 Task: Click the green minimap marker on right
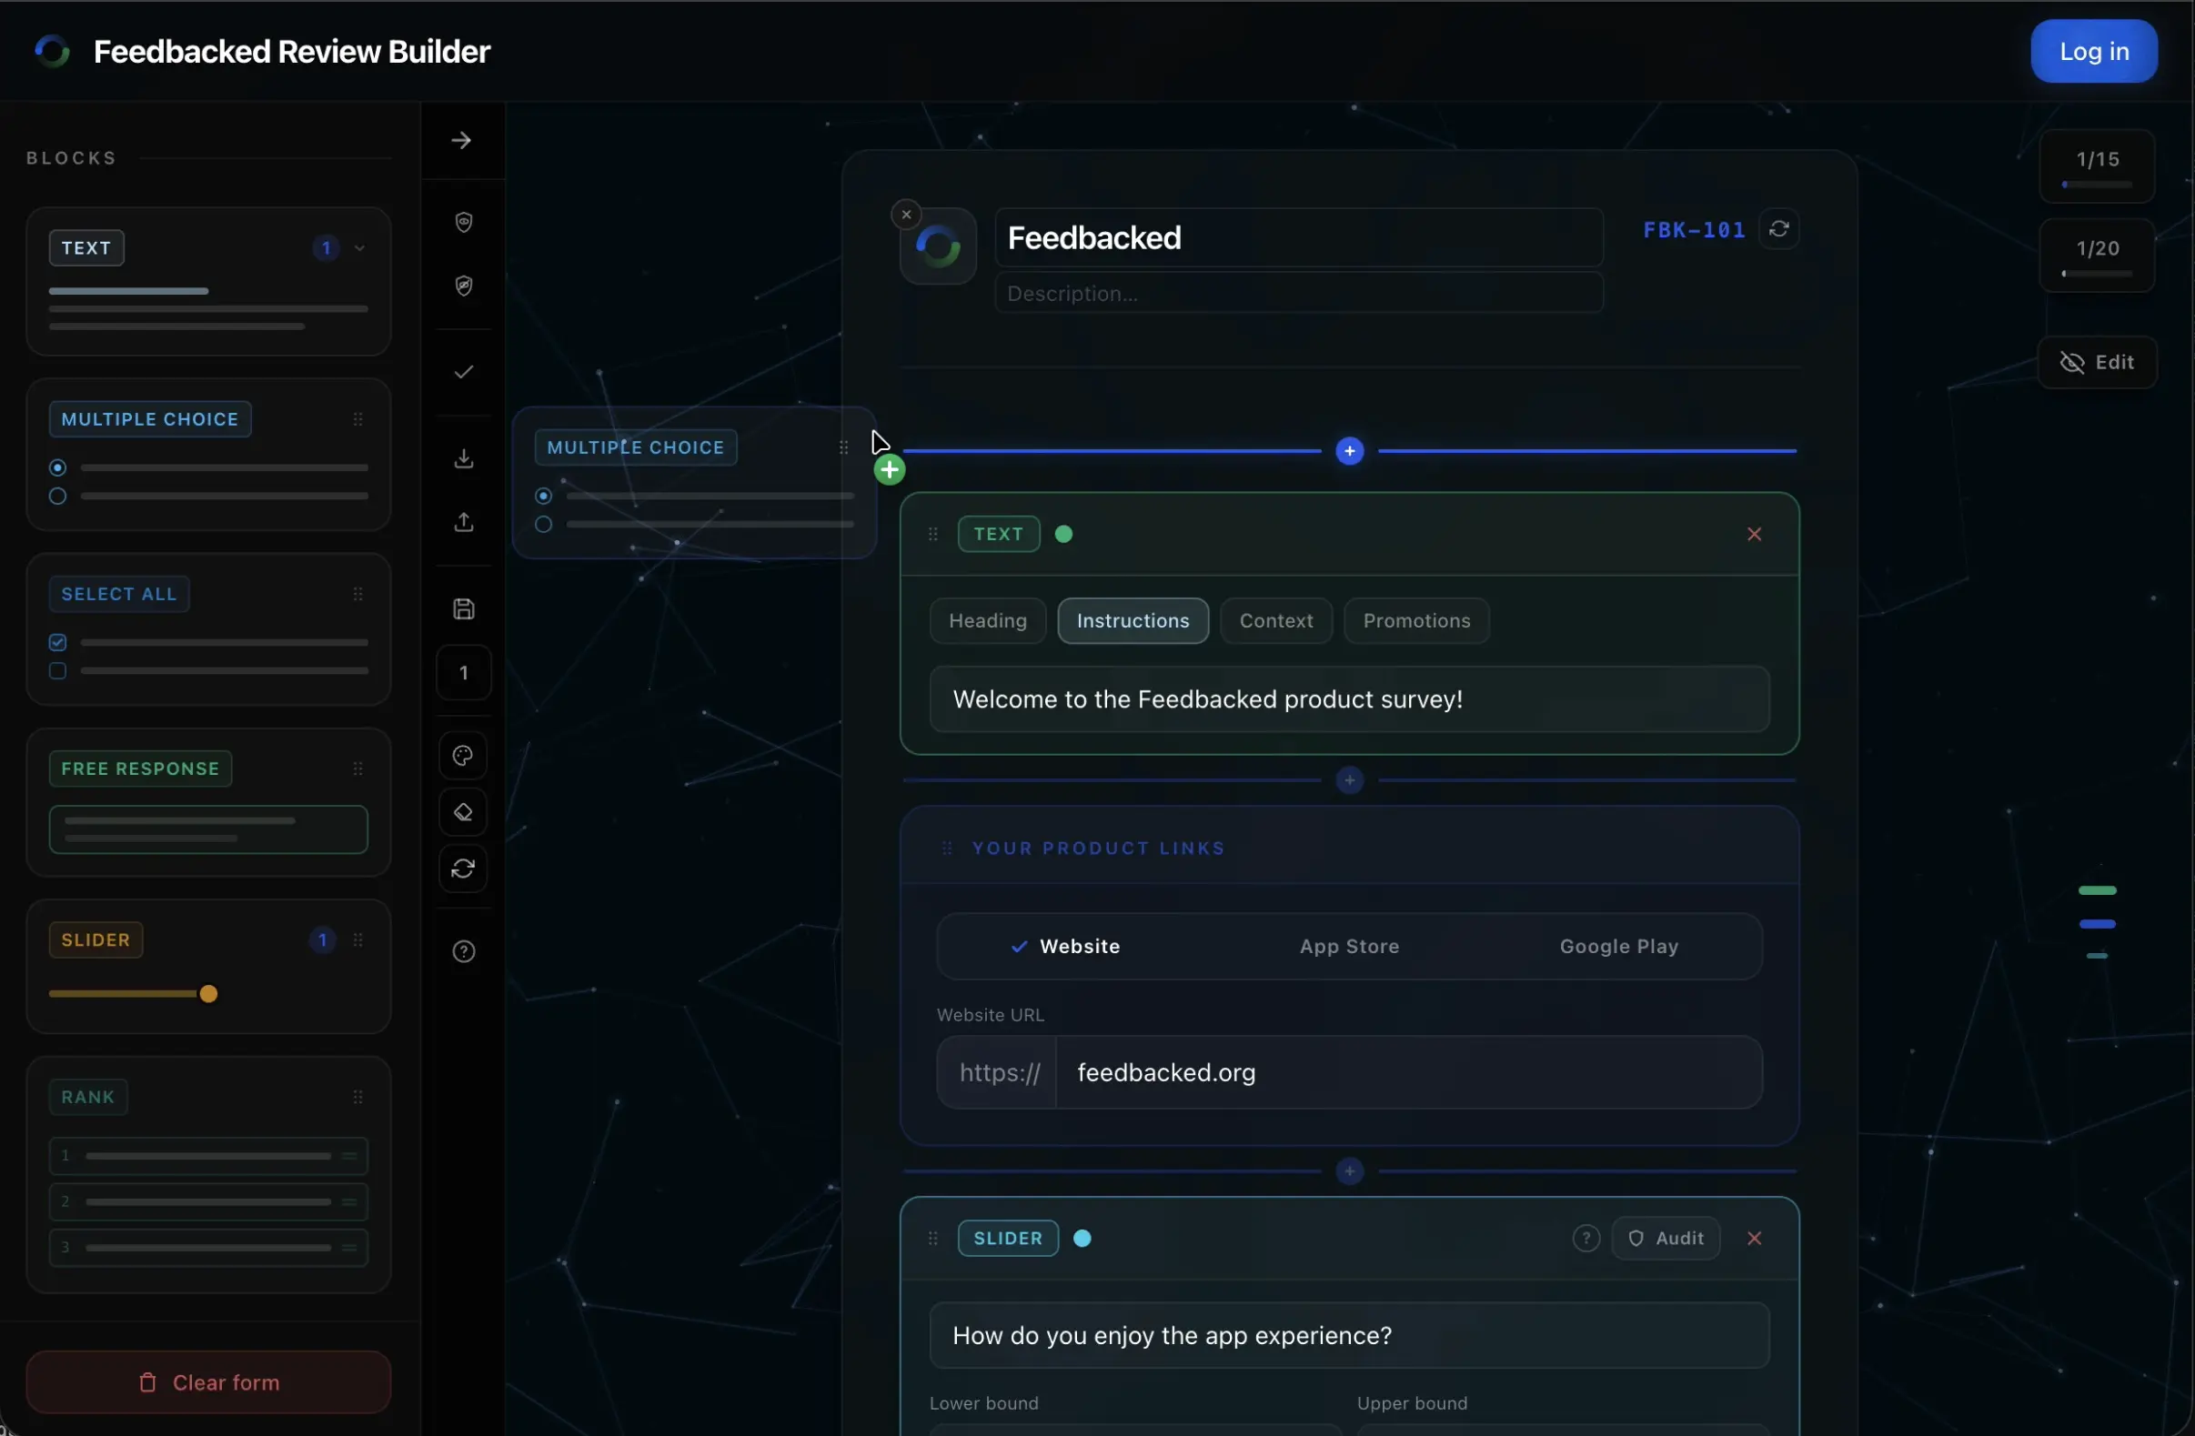tap(2098, 891)
